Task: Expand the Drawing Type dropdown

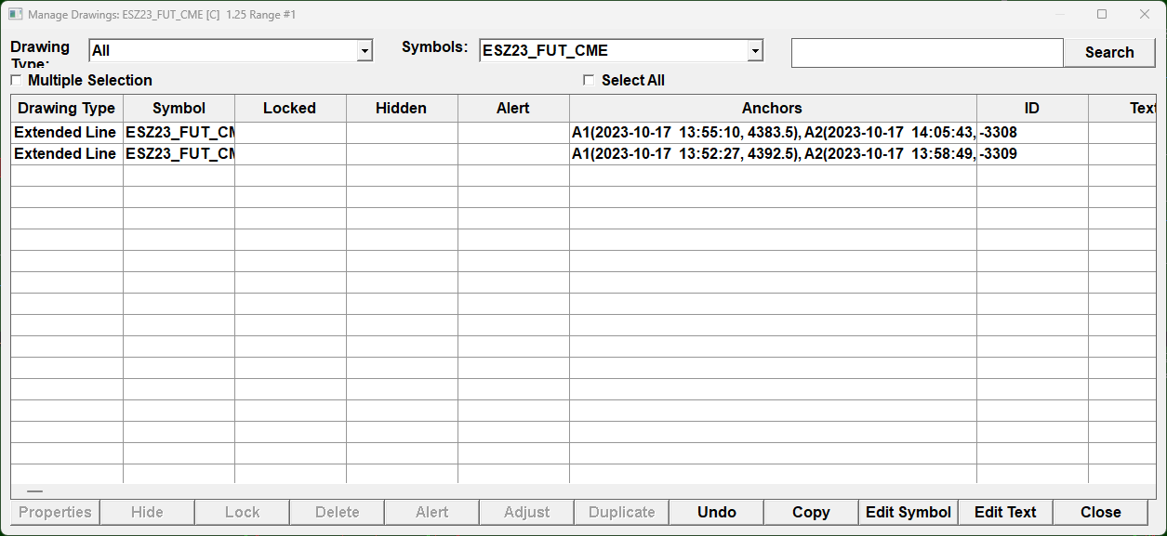Action: tap(365, 51)
